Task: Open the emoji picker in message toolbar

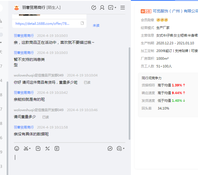Action: point(17,149)
